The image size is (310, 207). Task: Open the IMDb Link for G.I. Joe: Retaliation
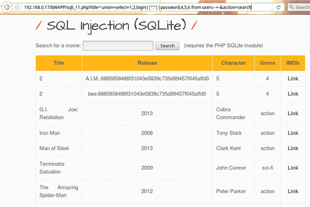click(293, 113)
